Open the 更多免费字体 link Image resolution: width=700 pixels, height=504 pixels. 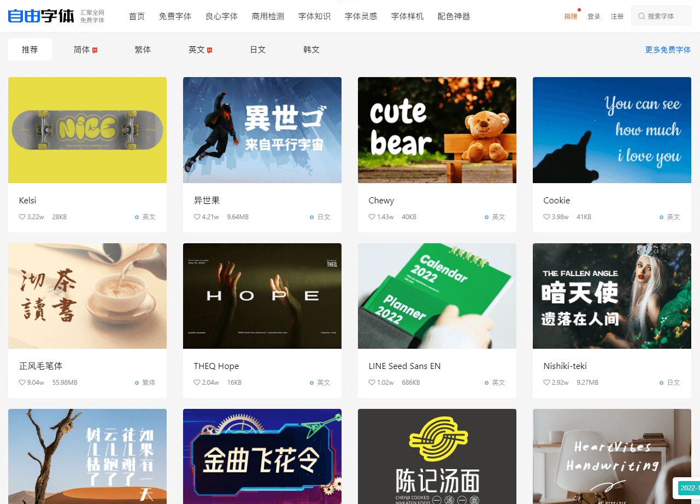pyautogui.click(x=668, y=50)
